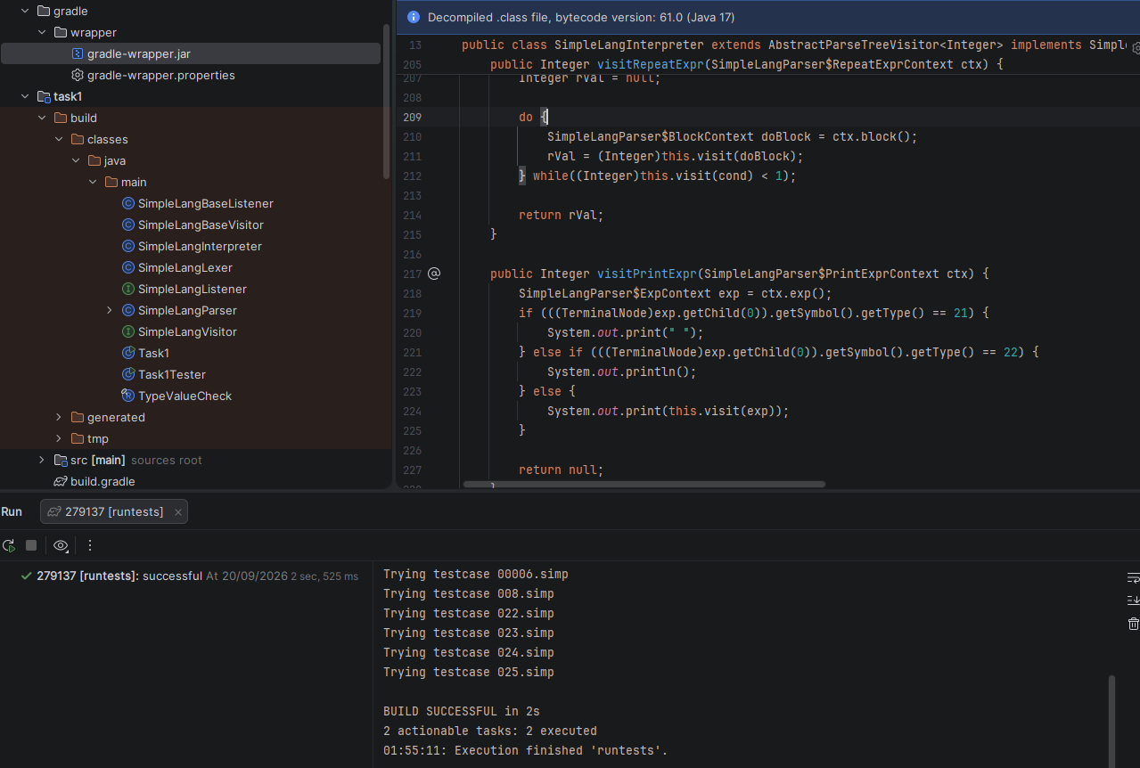Click the TypeValueCheck class icon
Viewport: 1140px width, 768px height.
[128, 396]
